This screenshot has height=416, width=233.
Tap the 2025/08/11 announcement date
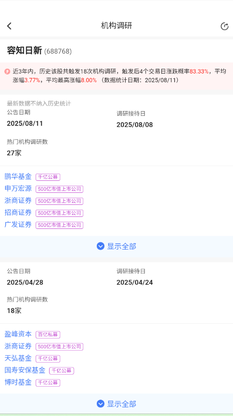coord(25,124)
